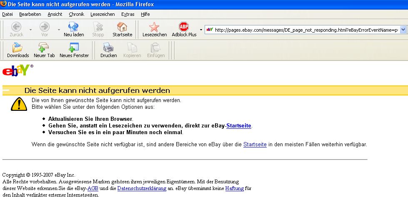Click 'Bitte wählen Sie unter den folgenden Optionen aus' text
Viewport: 408px width, 215px height.
pyautogui.click(x=93, y=107)
